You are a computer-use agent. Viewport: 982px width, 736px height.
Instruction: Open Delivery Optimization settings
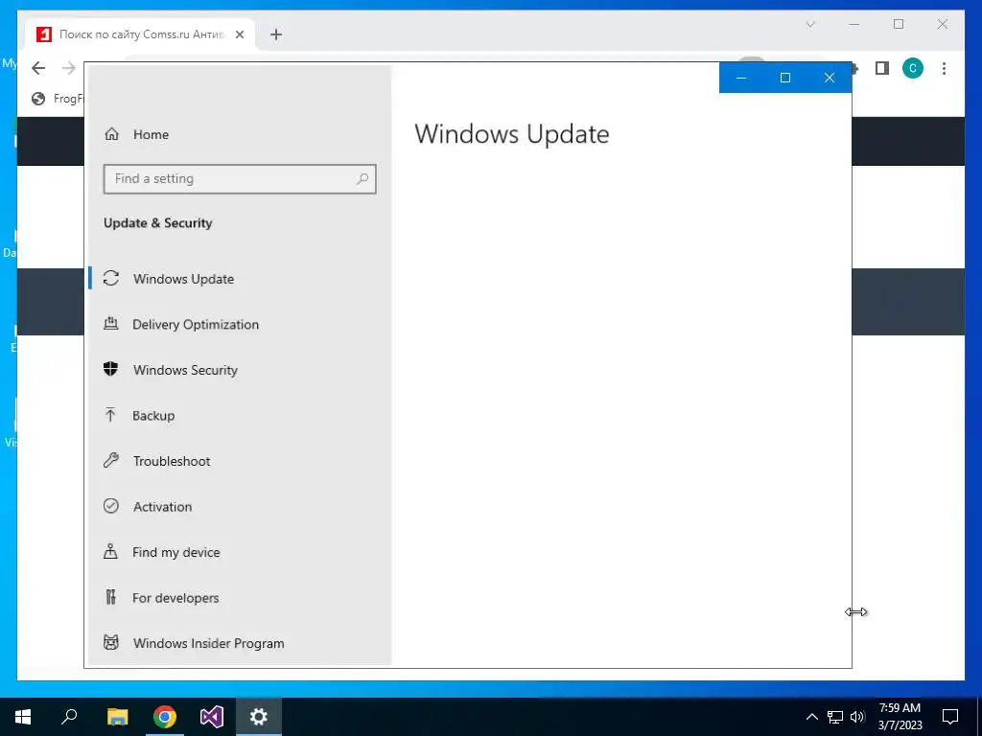(241, 324)
